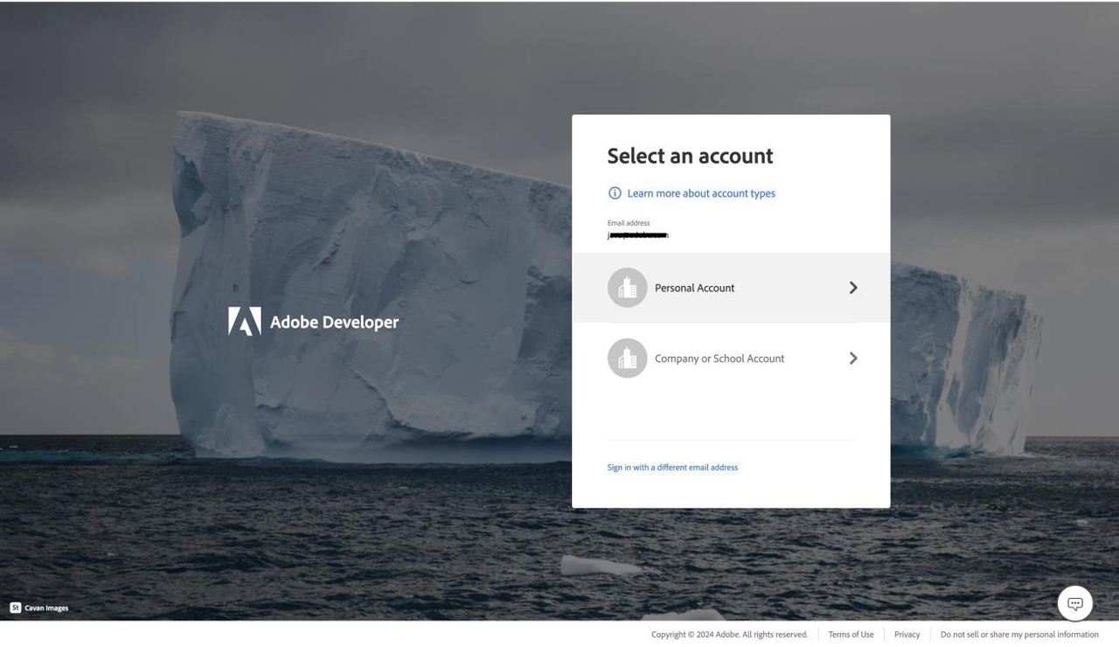Click the Adobe Developer wordmark text
This screenshot has width=1119, height=647.
pyautogui.click(x=334, y=322)
